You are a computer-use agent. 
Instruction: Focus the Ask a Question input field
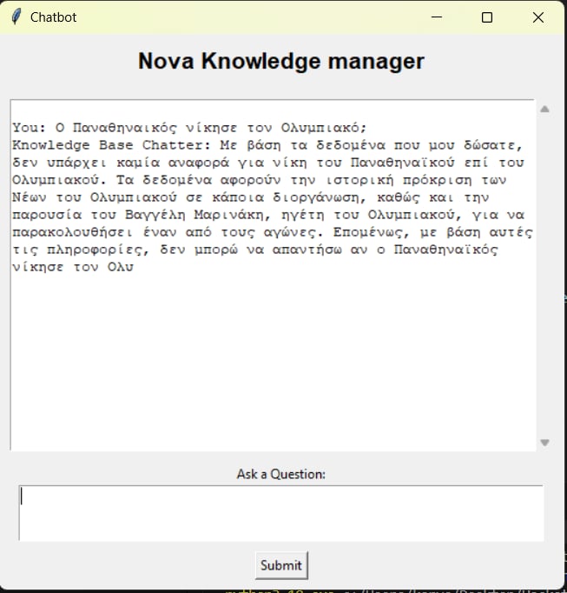281,513
